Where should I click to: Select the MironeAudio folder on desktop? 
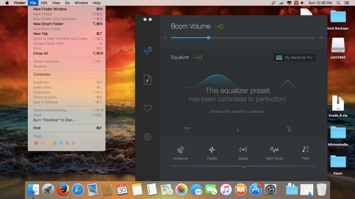pos(338,136)
